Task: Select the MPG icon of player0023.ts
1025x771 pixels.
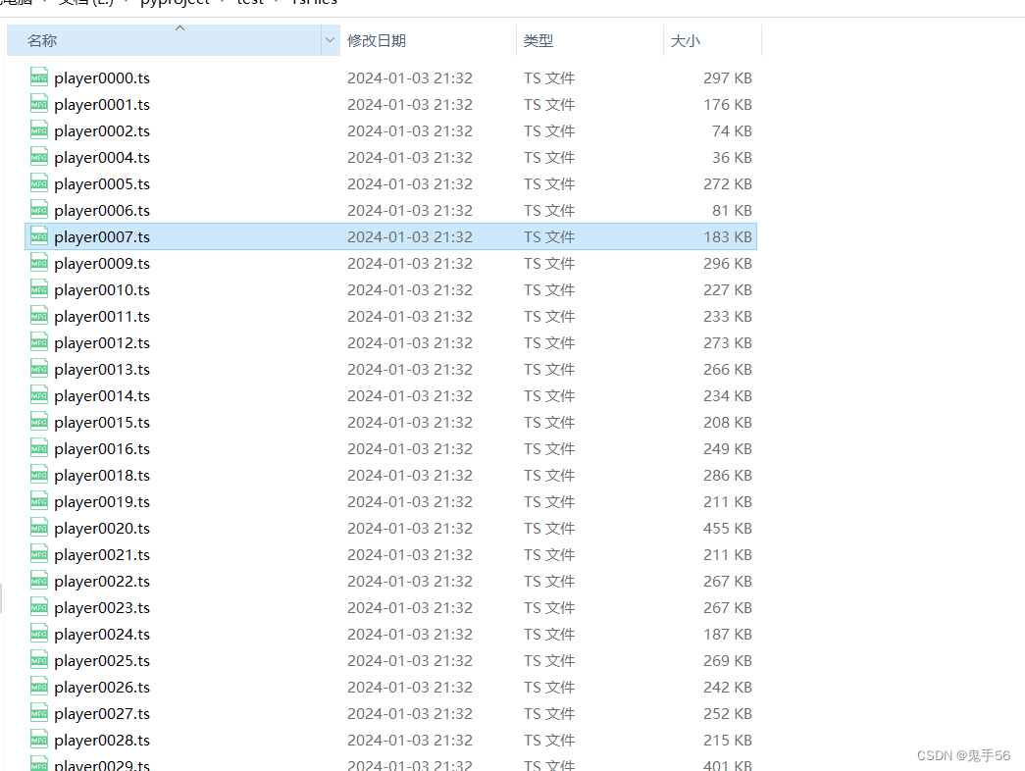Action: 39,607
